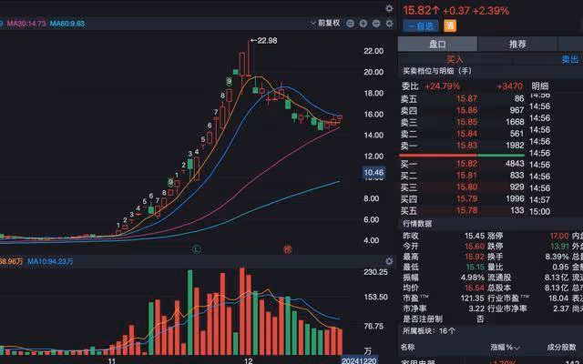Open the gear settings above the chart

click(x=389, y=8)
